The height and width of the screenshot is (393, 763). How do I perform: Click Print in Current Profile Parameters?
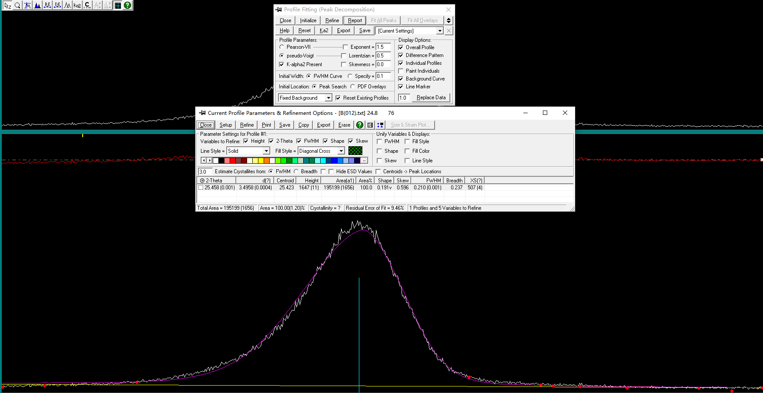coord(267,125)
